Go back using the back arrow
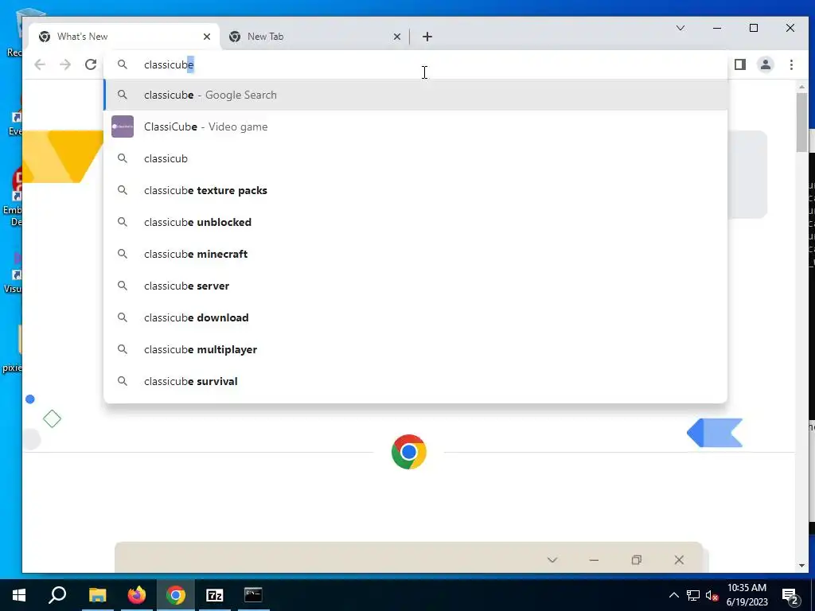Screen dimensions: 815x611 tap(40, 64)
